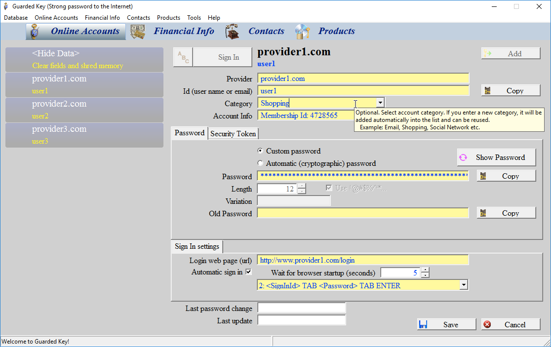Select the provider2.com account entry
Viewport: 551px width, 347px height.
pyautogui.click(x=84, y=110)
